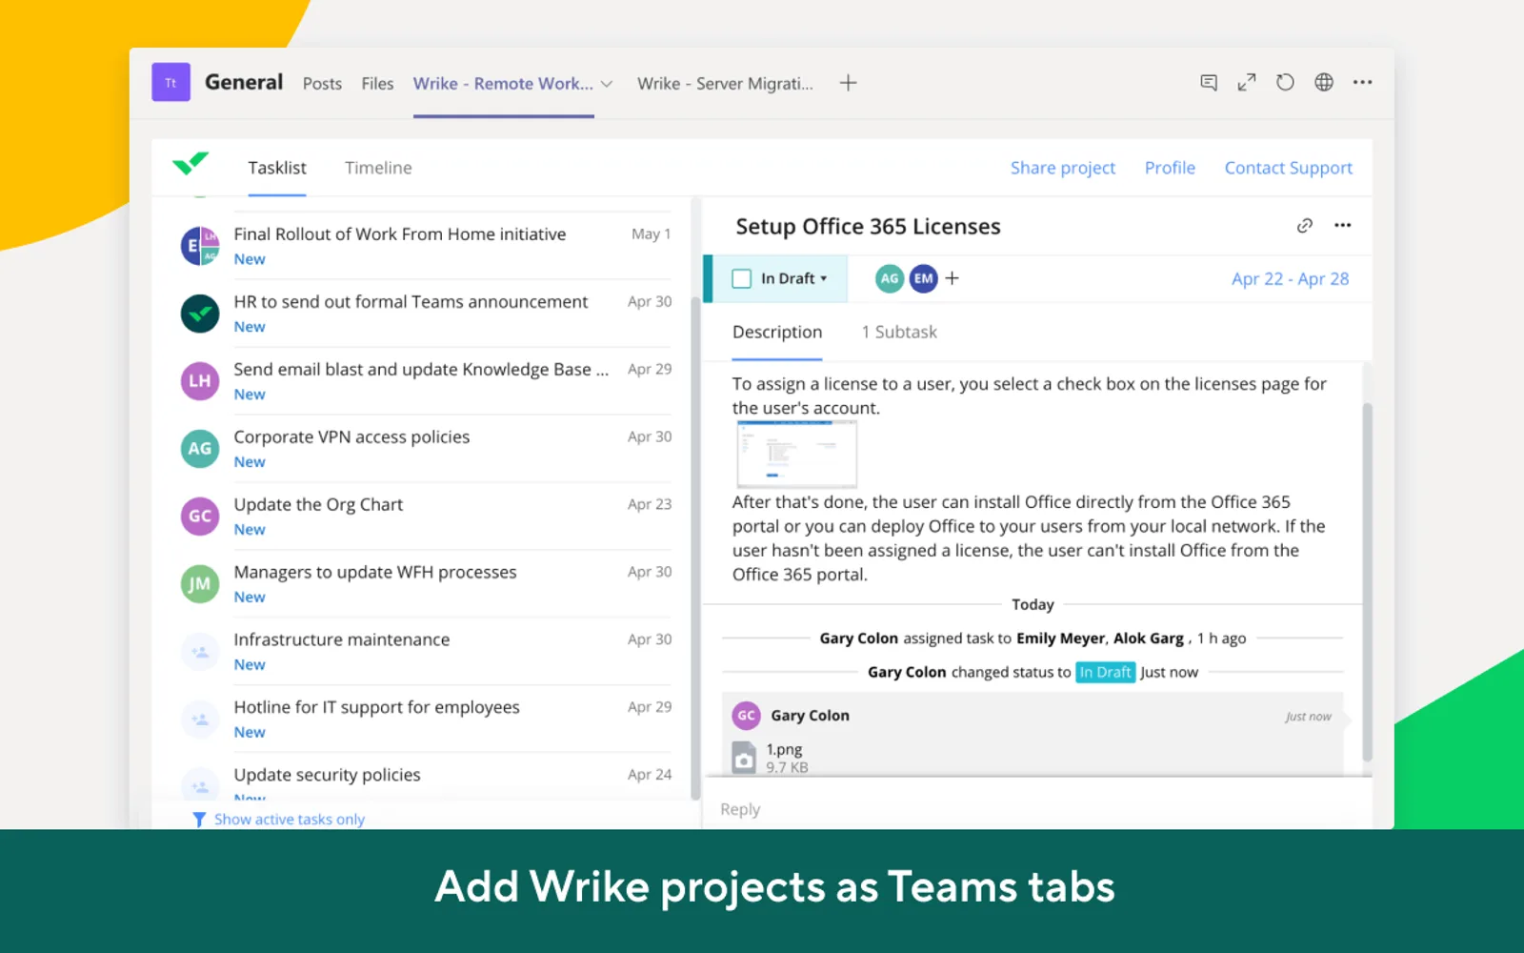Open the Profile link
1524x953 pixels.
[x=1170, y=168]
